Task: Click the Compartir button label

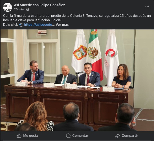Action: click(130, 136)
